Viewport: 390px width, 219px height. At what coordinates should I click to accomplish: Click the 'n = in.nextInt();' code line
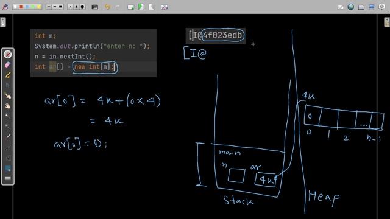point(65,57)
